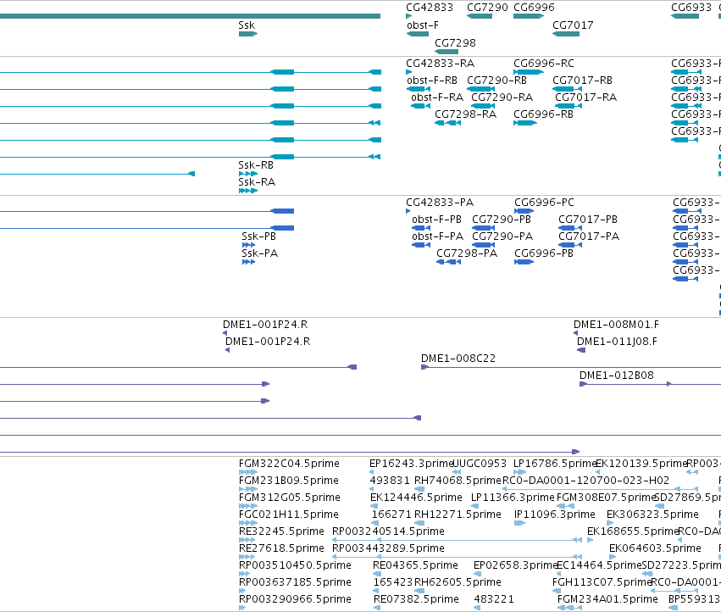Select the FGM231B09.5prime EST
This screenshot has width=721, height=612.
click(248, 489)
